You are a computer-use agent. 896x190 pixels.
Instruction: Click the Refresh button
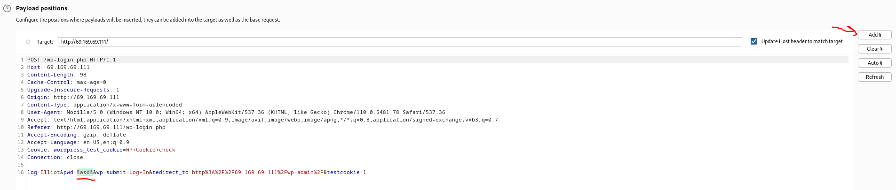point(874,77)
